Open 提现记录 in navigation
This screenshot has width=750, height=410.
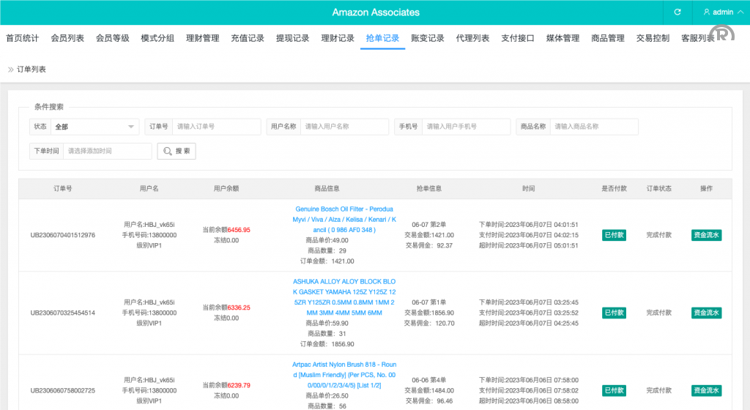coord(292,38)
